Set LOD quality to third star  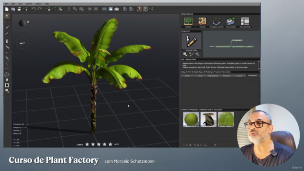click(99, 144)
